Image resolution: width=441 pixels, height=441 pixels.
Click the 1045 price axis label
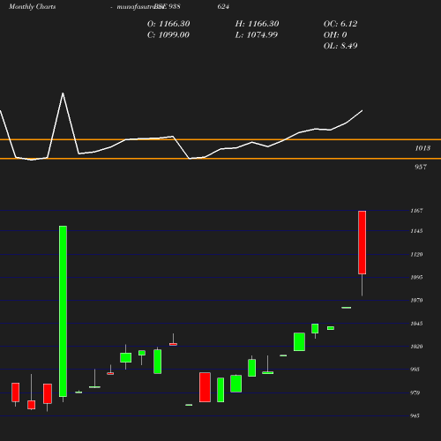[x=416, y=324]
